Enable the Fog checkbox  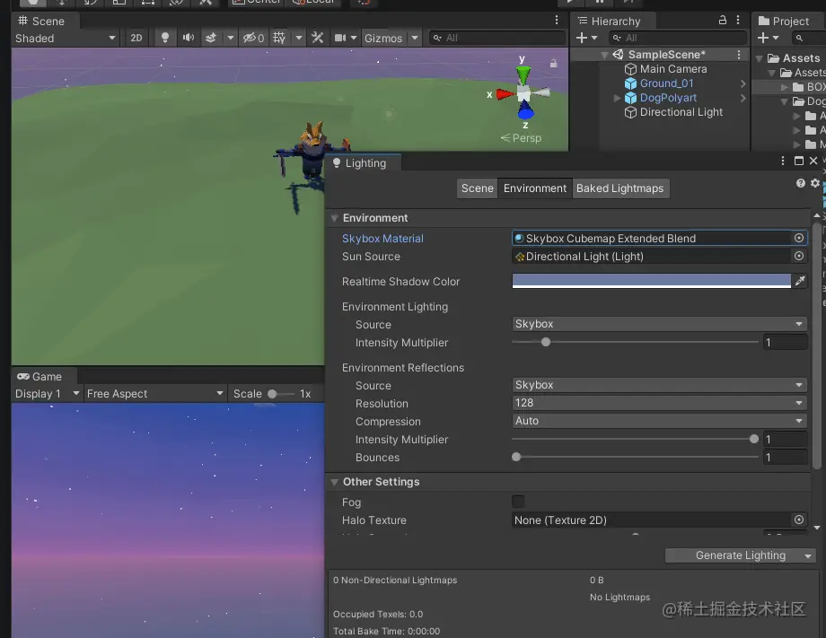tap(518, 502)
